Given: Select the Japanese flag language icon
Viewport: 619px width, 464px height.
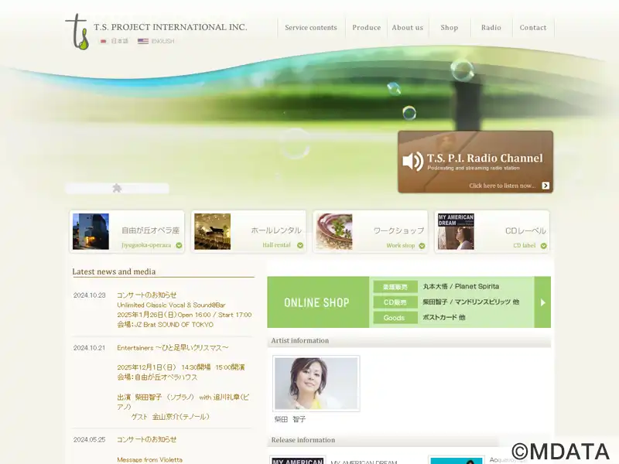Looking at the screenshot, I should pyautogui.click(x=104, y=41).
